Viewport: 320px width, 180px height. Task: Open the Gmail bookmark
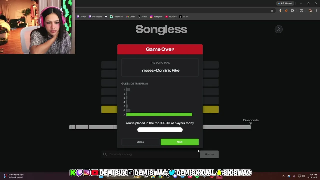click(x=130, y=17)
